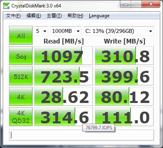
Task: Click the comment text field at the bottom
Action: point(81,135)
